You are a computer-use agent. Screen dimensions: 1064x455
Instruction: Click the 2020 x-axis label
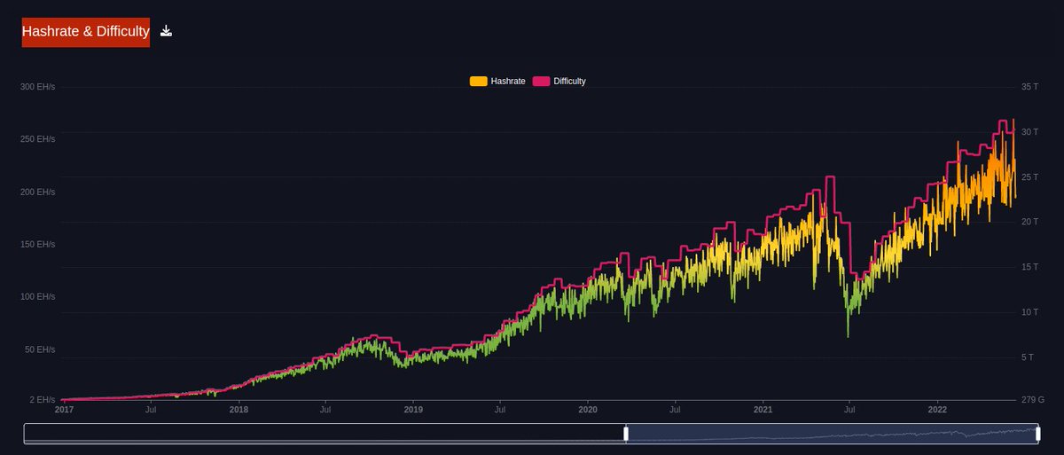click(x=588, y=410)
